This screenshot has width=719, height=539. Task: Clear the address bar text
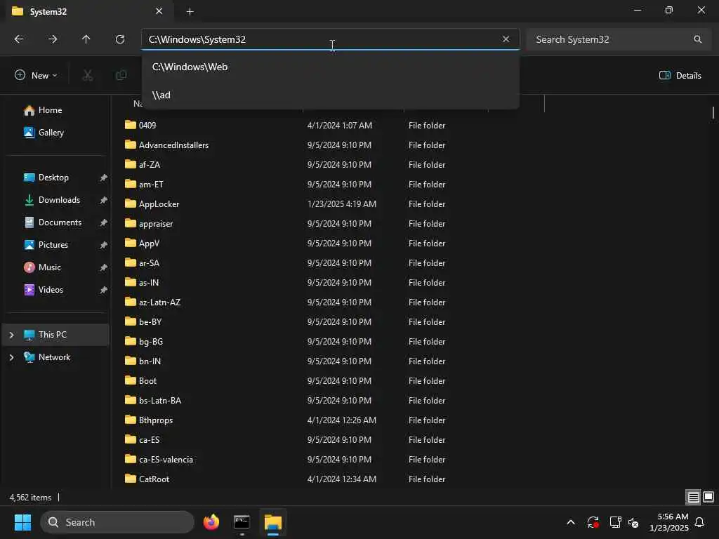pyautogui.click(x=506, y=39)
